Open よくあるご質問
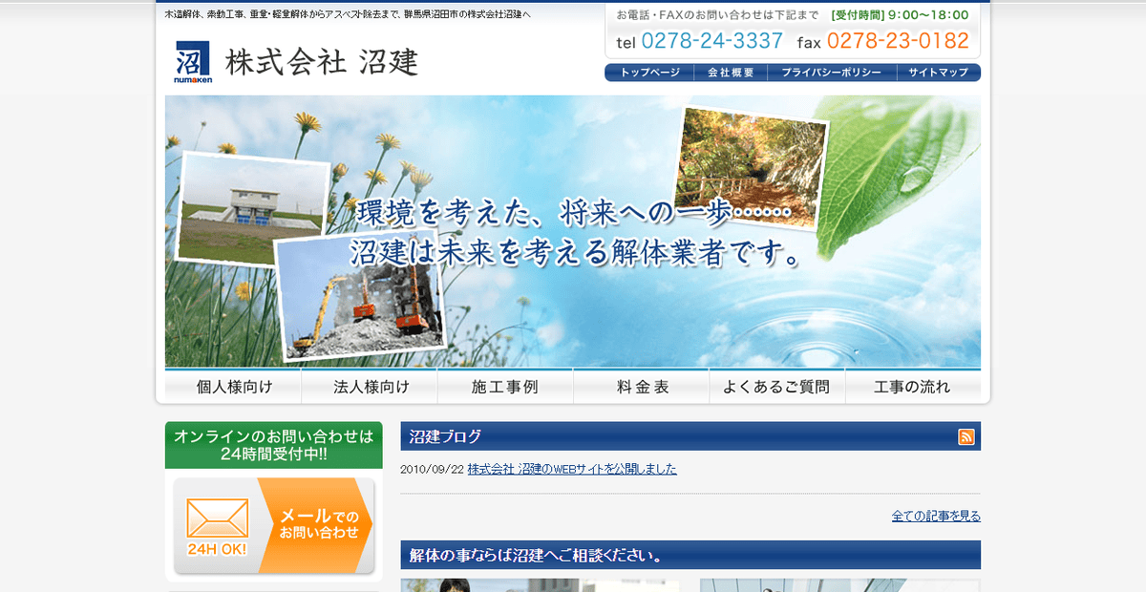 click(776, 386)
